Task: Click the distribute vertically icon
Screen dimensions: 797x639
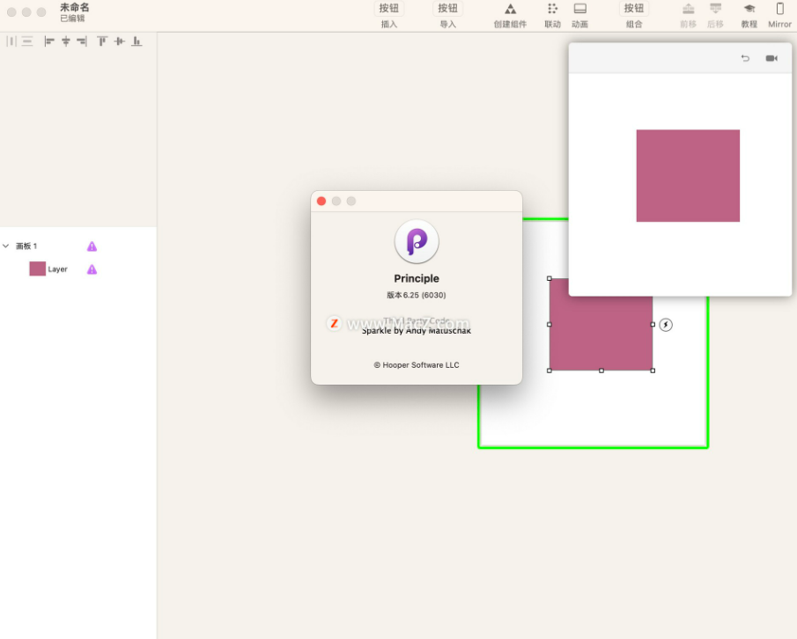Action: [27, 41]
